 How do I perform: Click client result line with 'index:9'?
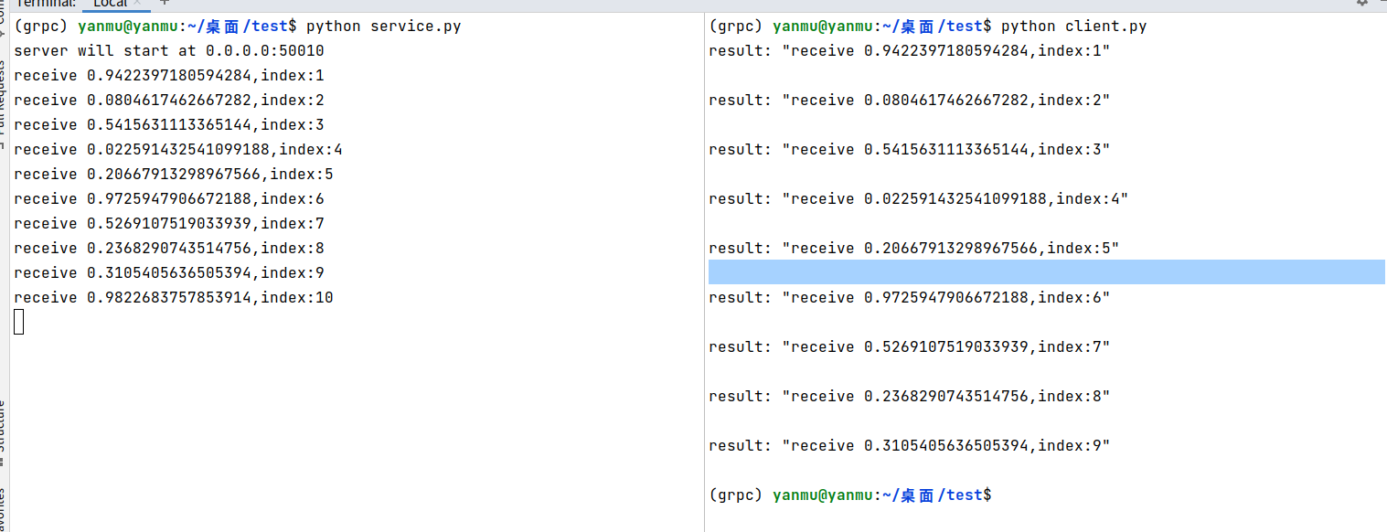[910, 446]
